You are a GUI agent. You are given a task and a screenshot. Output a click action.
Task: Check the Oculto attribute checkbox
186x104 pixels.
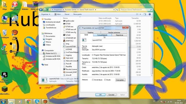pos(105,80)
